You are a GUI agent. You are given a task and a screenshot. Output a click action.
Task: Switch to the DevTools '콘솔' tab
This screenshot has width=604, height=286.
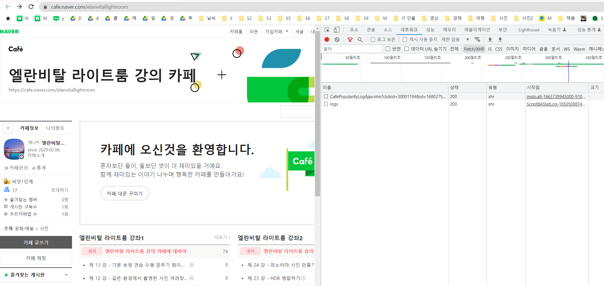[x=371, y=30]
